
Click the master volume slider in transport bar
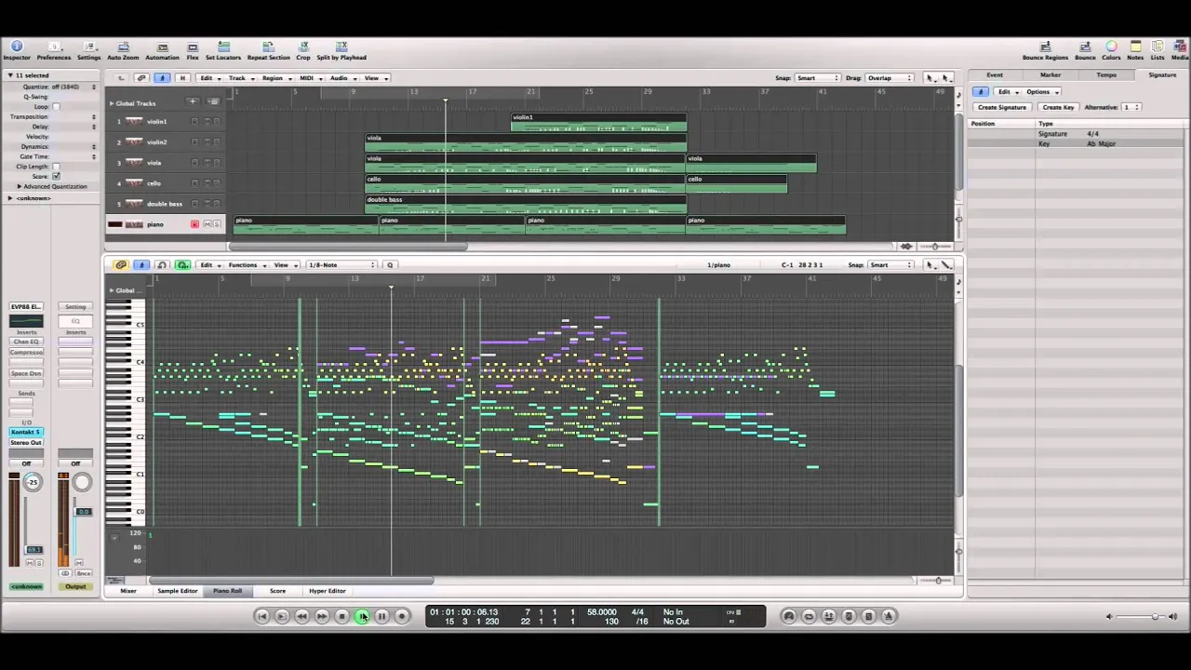1141,616
